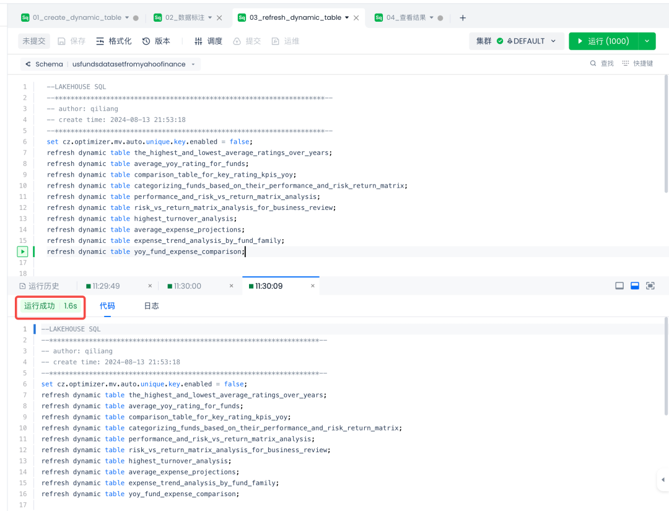The height and width of the screenshot is (511, 669).
Task: Click result code line expense_trend_analysis_by_fund_family
Action: click(x=160, y=483)
